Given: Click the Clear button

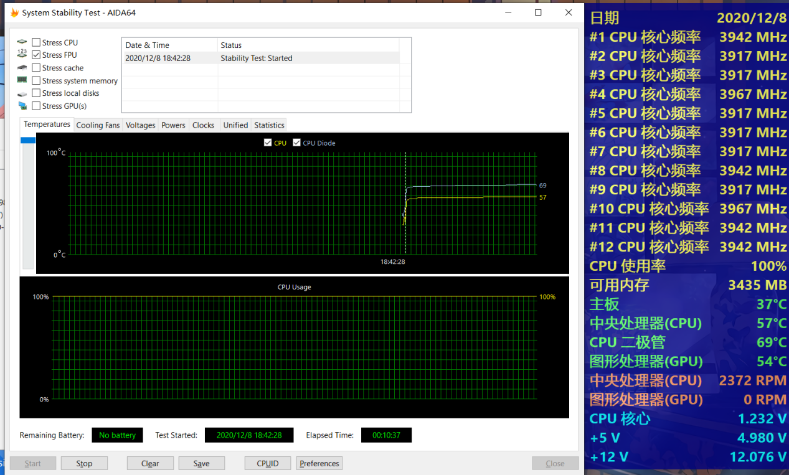Looking at the screenshot, I should [x=150, y=463].
